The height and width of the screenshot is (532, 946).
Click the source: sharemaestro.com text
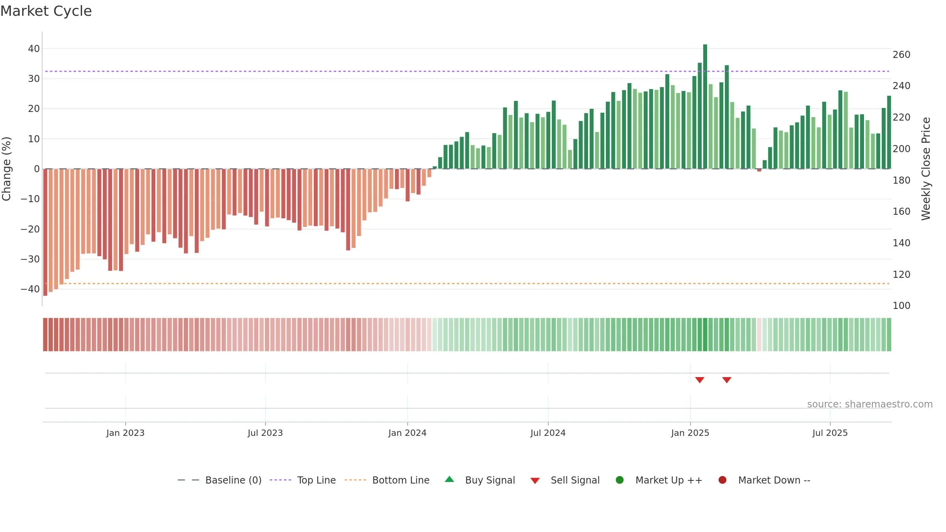pos(870,404)
